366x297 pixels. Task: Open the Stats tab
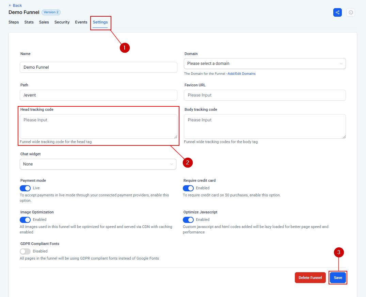[29, 22]
